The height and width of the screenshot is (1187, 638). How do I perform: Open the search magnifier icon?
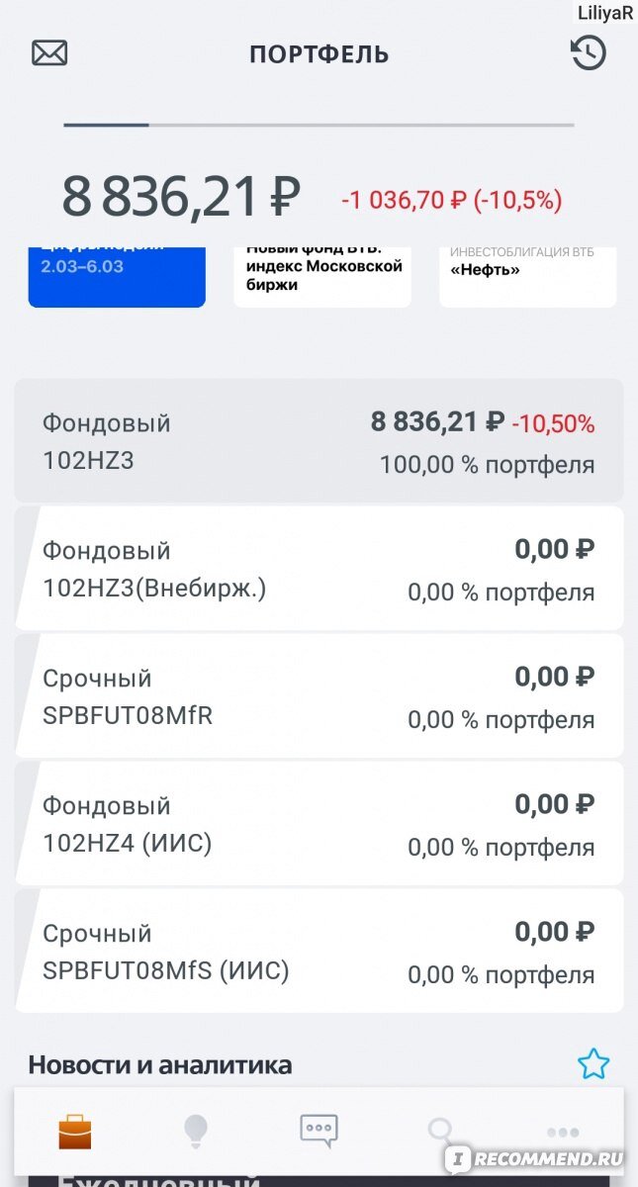[x=440, y=1131]
